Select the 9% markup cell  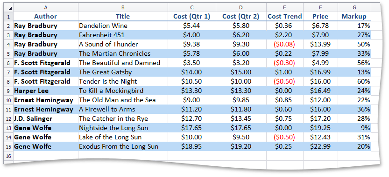point(354,128)
